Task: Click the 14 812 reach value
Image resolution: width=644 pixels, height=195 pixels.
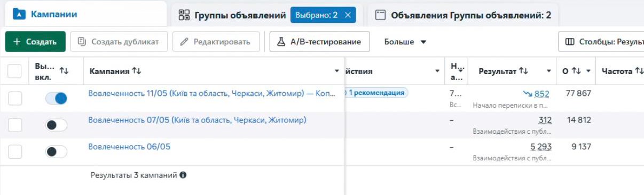Action: (579, 120)
